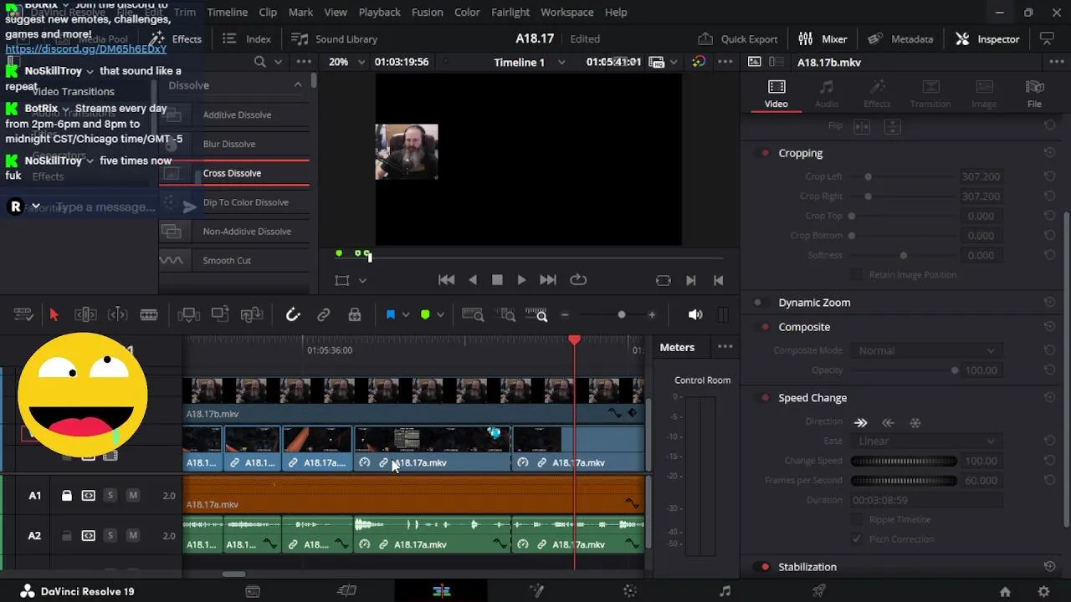
Task: Click the green Marker icon
Action: [425, 314]
